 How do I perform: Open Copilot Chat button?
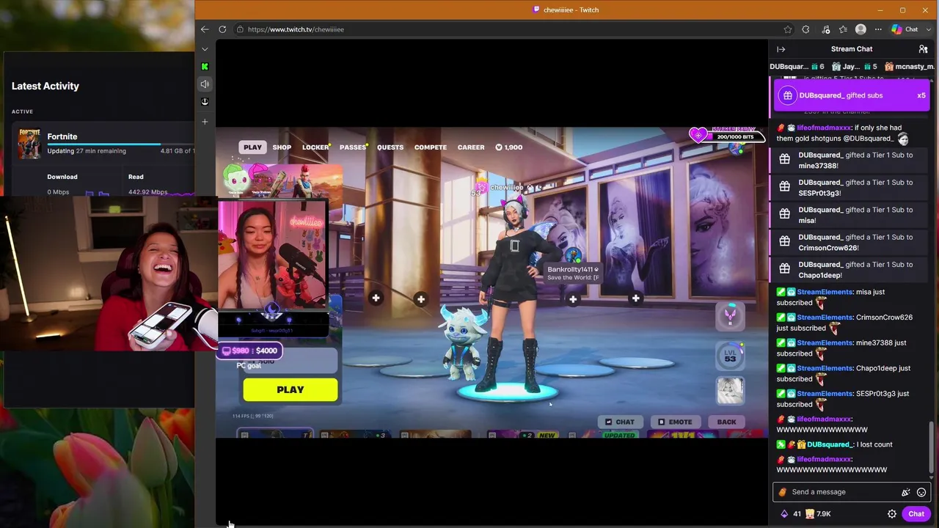tap(905, 29)
